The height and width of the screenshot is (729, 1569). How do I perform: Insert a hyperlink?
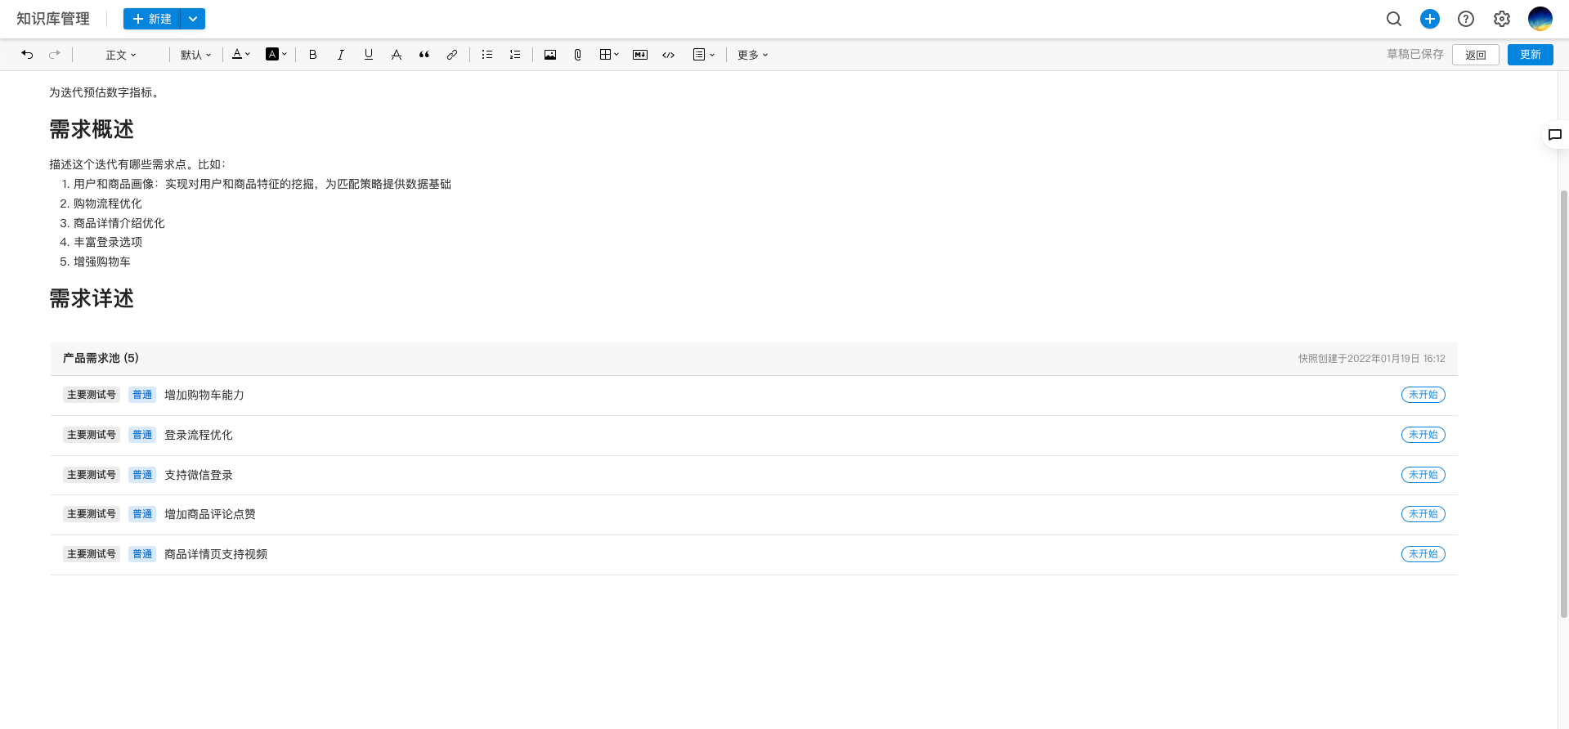coord(452,55)
